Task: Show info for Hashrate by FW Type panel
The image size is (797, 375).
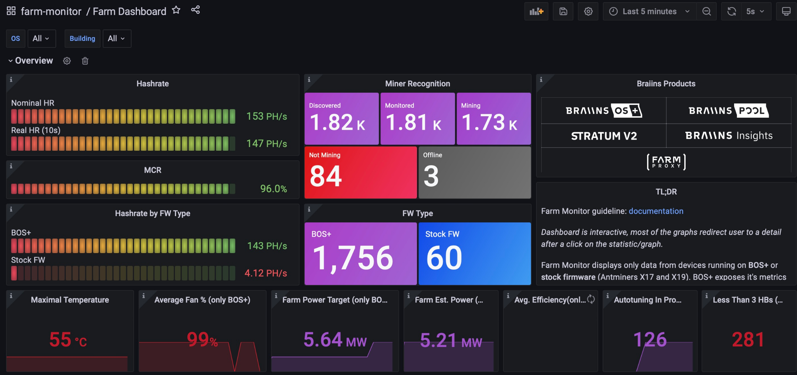Action: (x=11, y=209)
